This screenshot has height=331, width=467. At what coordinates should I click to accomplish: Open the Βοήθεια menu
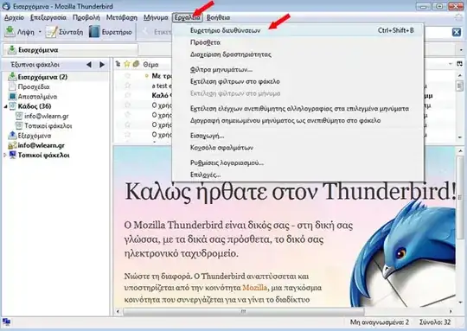tap(218, 17)
